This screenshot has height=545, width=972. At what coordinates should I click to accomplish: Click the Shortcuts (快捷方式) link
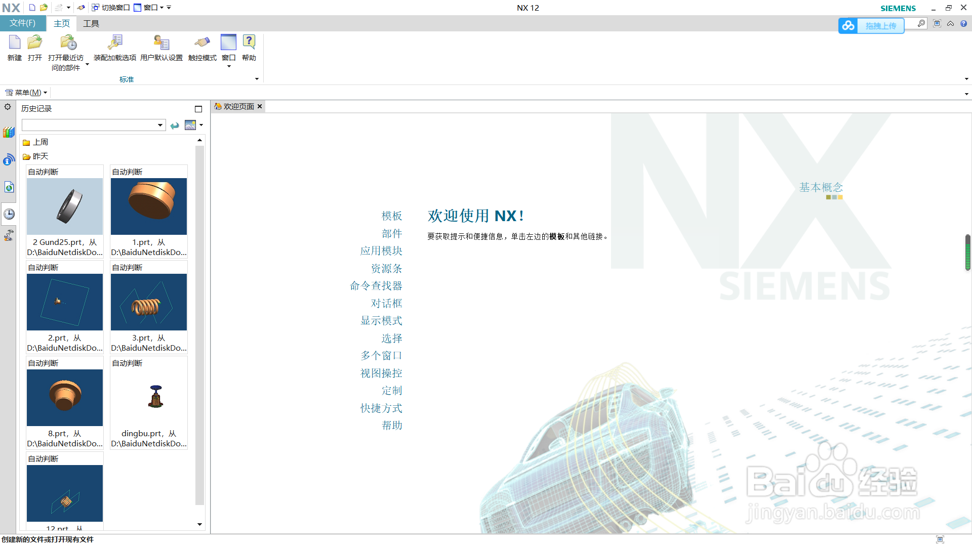[x=381, y=408]
